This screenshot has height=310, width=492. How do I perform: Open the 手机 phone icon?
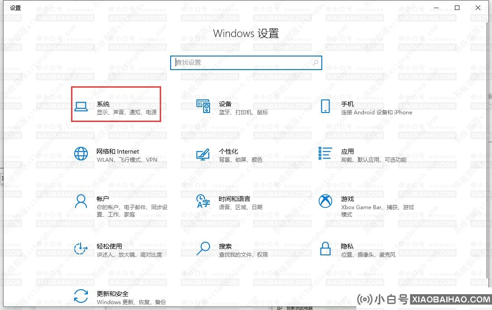tap(325, 106)
